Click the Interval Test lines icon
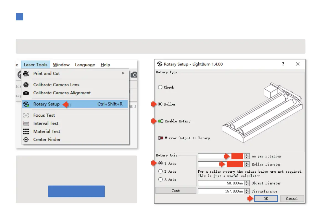329x219 pixels. 26,124
